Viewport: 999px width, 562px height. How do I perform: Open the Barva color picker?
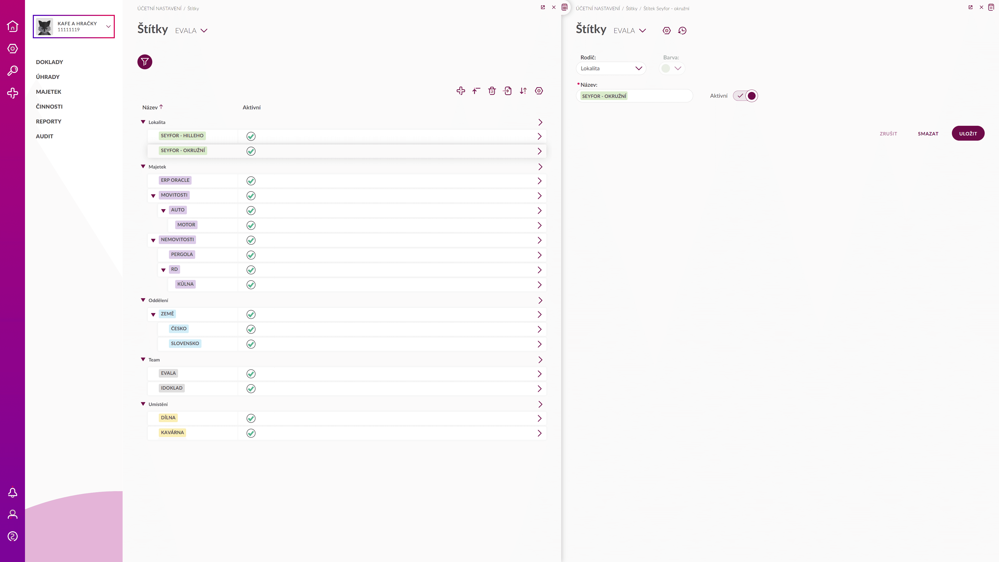(672, 68)
